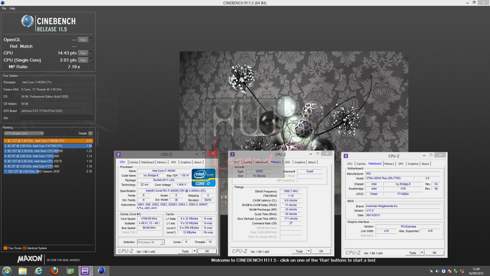Select ranking row Intel Core i7-4770K CPU
Image resolution: width=490 pixels, height=276 pixels.
click(x=48, y=146)
